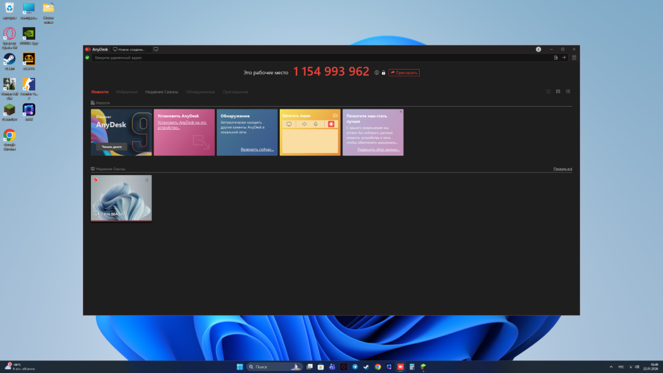Open the Discover AnyDesk 9 news card
This screenshot has width=663, height=373.
[121, 133]
